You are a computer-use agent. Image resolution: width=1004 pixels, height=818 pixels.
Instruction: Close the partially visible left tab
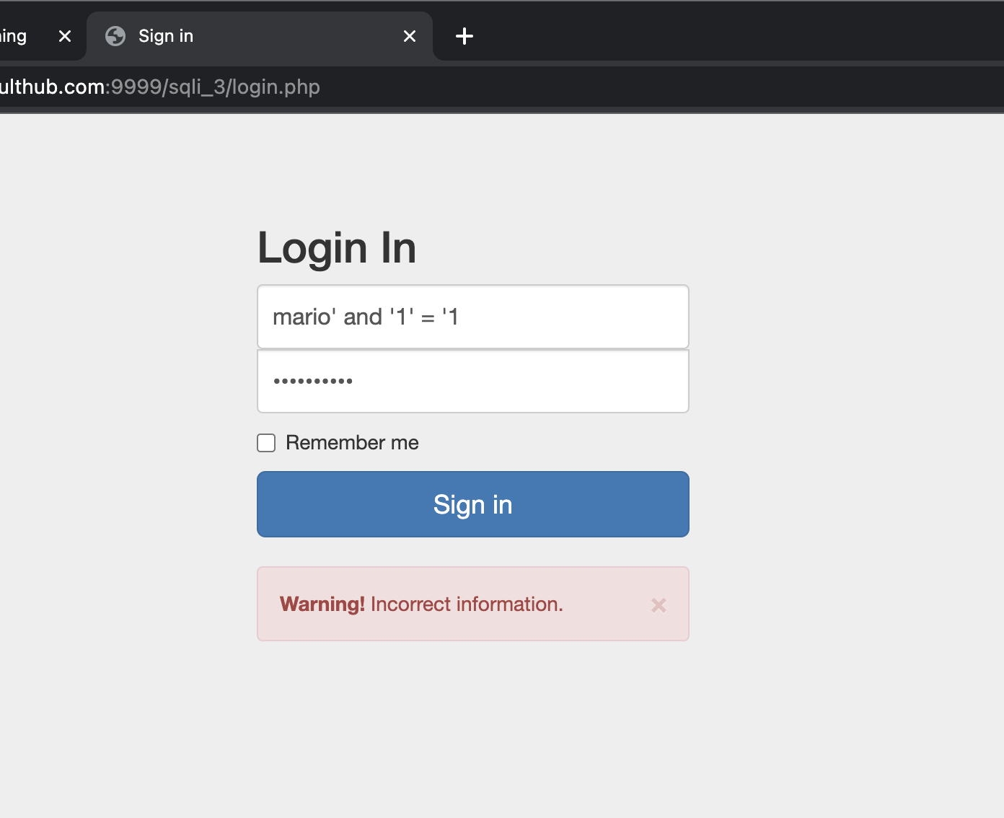tap(65, 36)
